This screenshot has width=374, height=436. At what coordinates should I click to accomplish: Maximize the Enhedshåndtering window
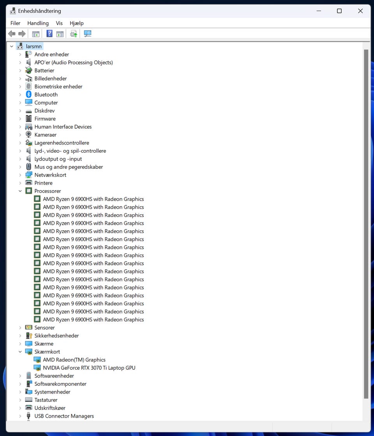(x=339, y=11)
